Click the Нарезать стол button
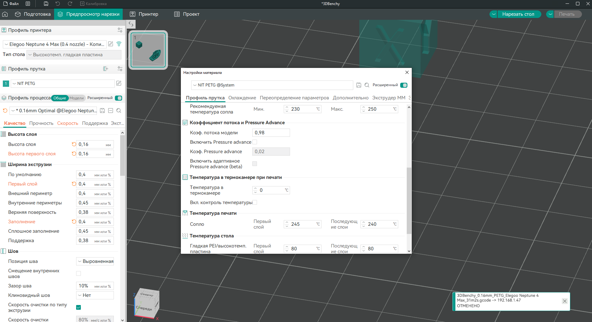Image resolution: width=592 pixels, height=322 pixels. (518, 14)
